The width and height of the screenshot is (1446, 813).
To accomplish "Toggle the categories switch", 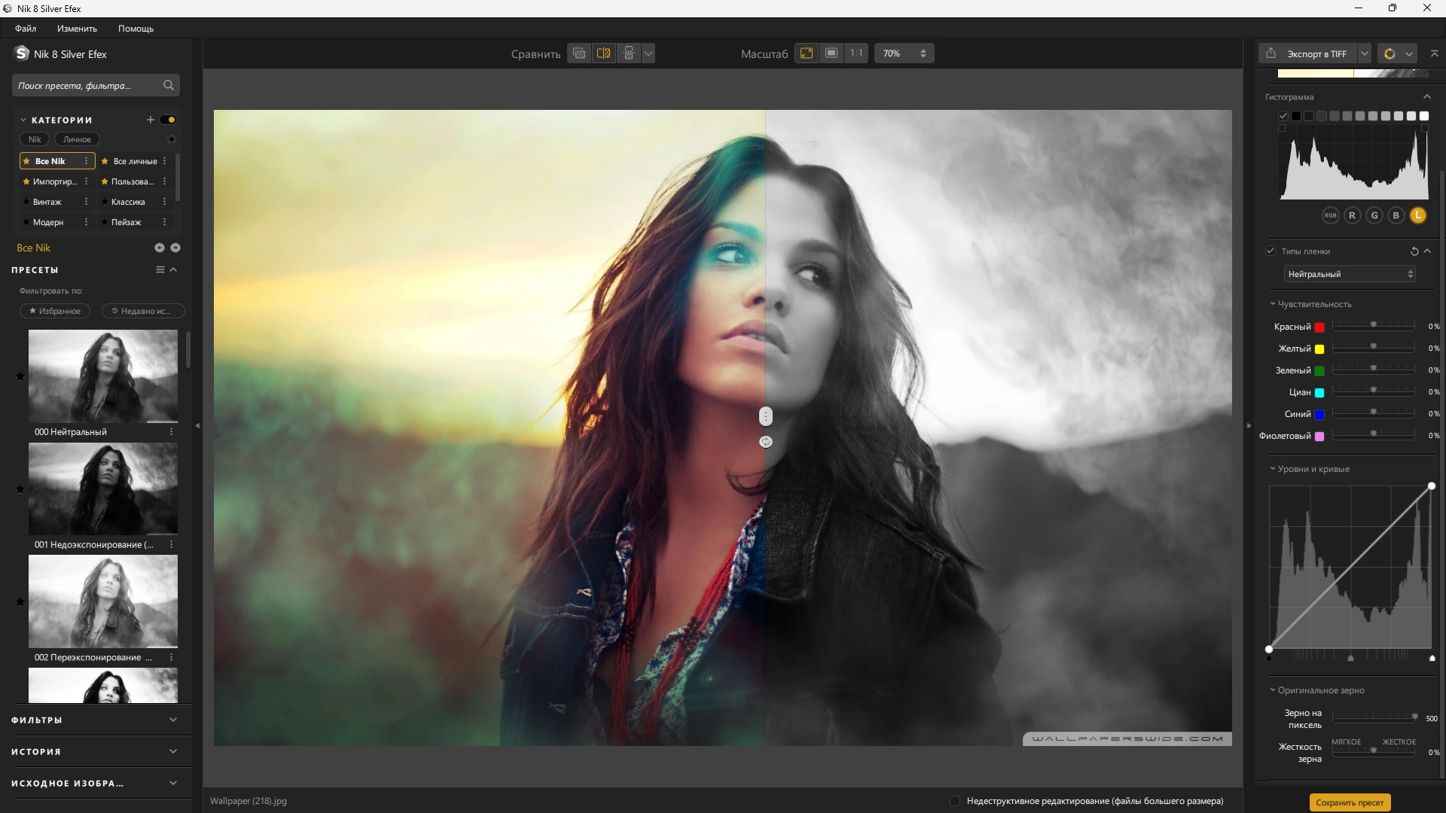I will pyautogui.click(x=168, y=120).
